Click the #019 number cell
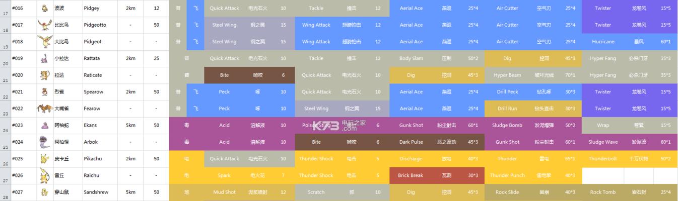Screen dimensions: 678x201 pos(24,59)
